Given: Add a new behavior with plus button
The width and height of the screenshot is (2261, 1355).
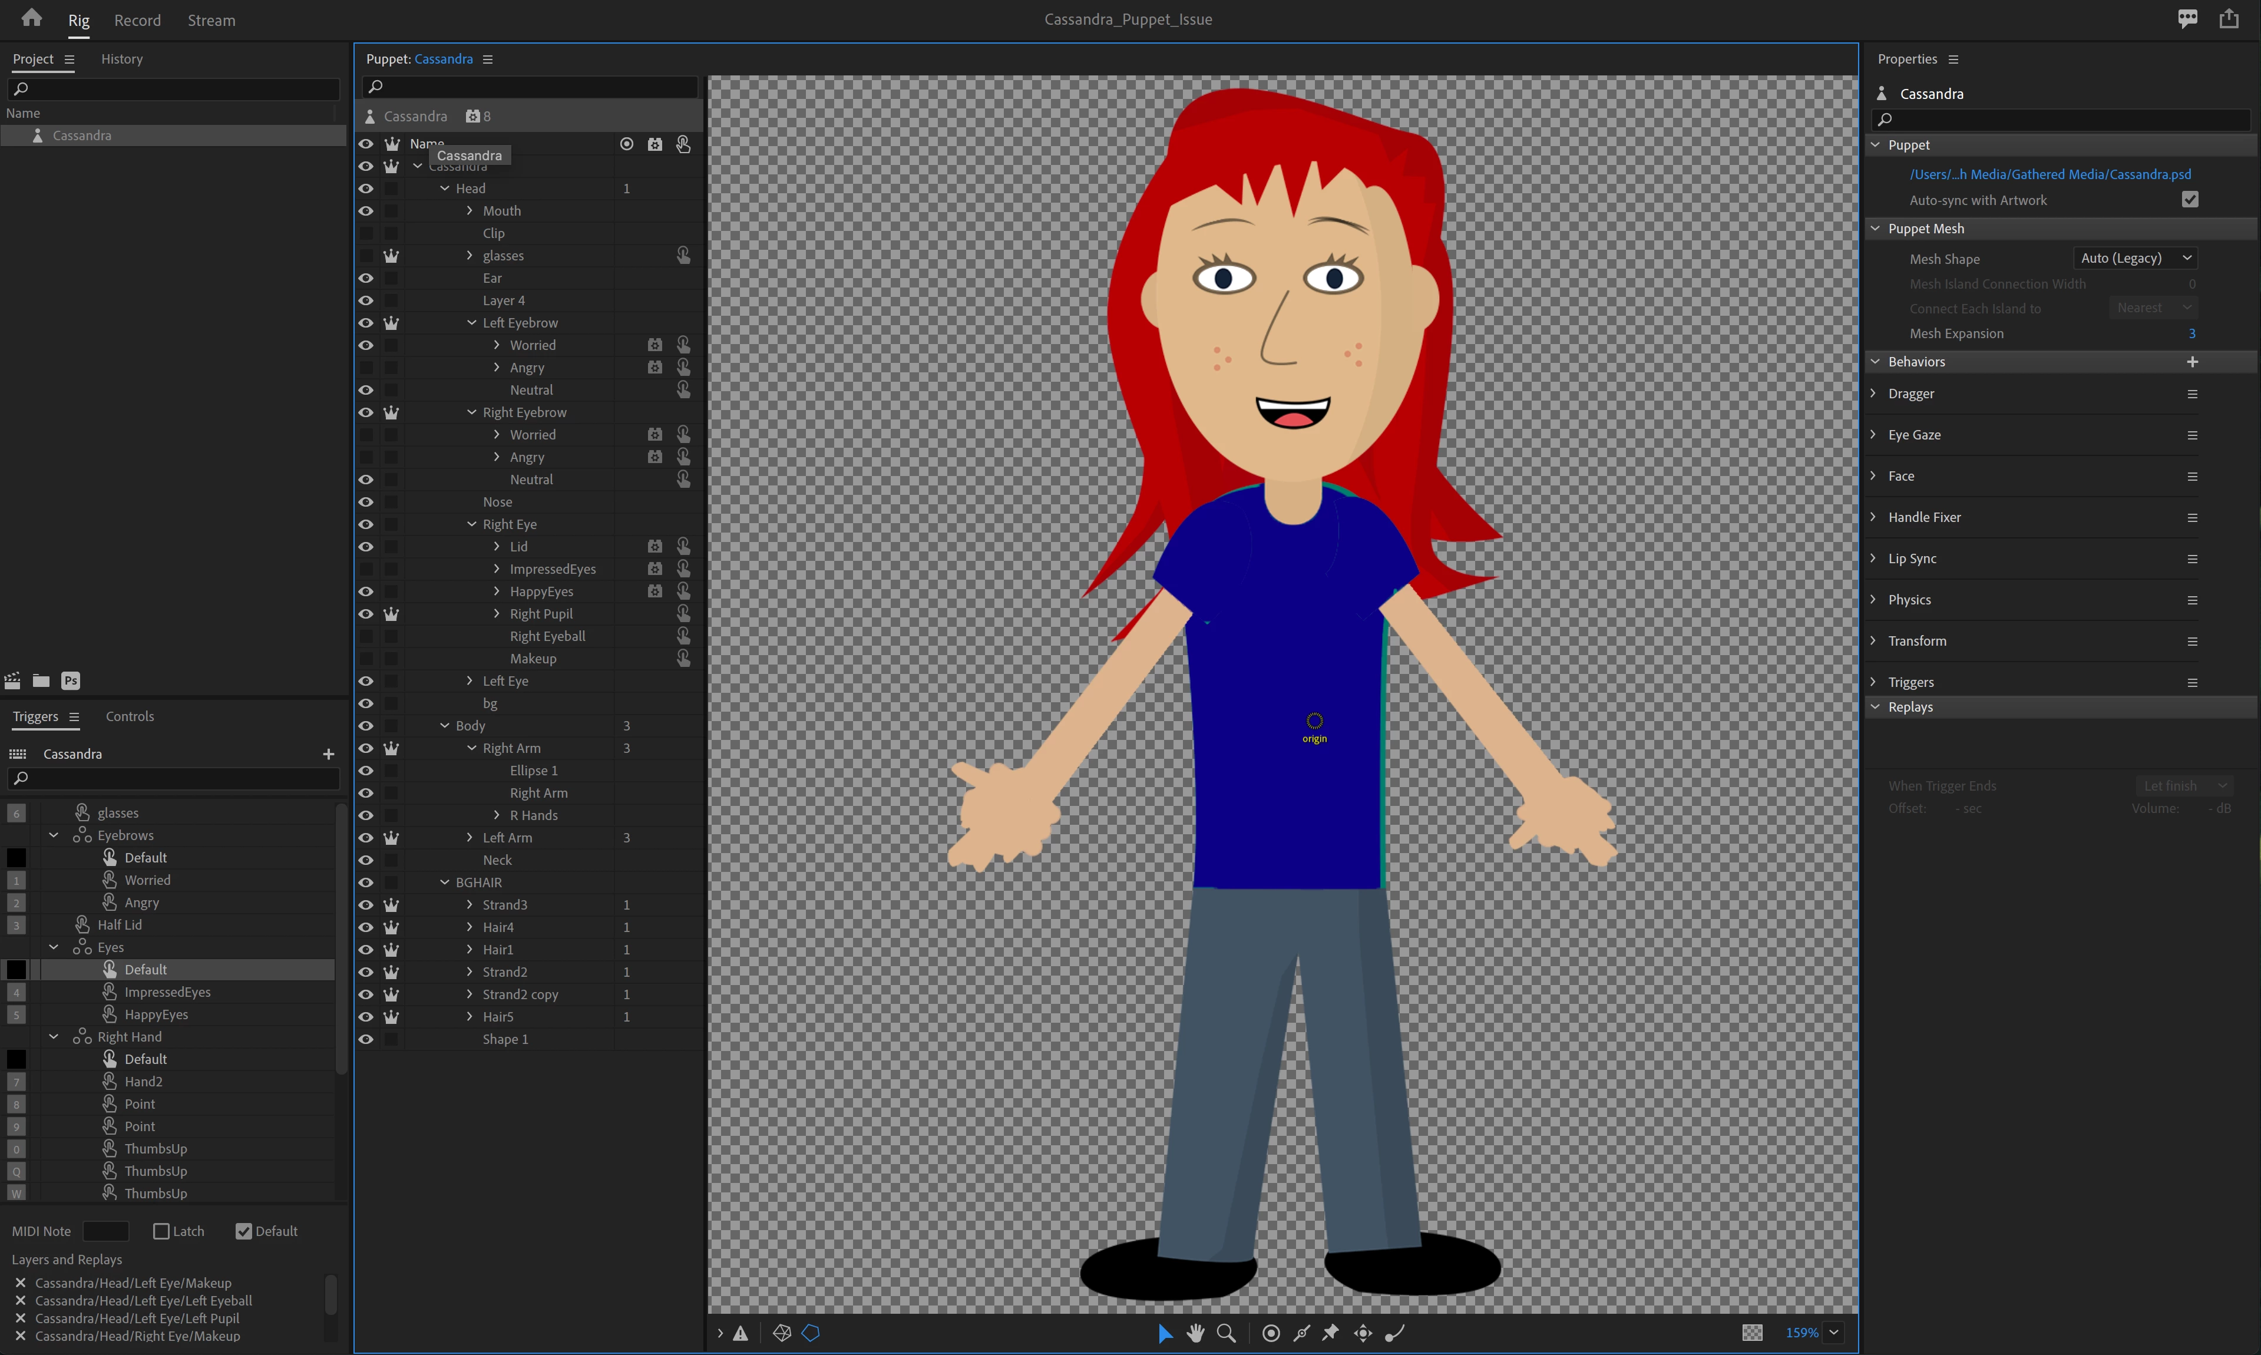Looking at the screenshot, I should click(2193, 362).
